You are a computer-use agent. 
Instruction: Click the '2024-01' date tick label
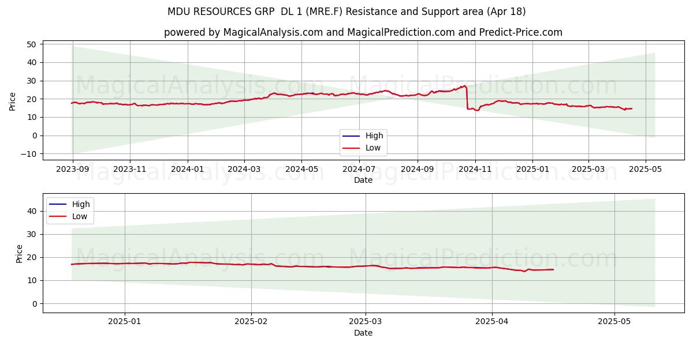pyautogui.click(x=188, y=170)
